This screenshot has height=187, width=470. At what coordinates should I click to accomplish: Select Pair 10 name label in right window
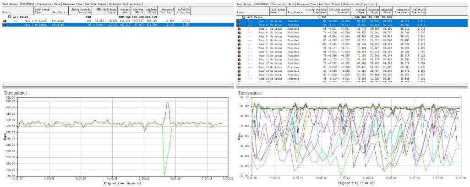point(263,55)
